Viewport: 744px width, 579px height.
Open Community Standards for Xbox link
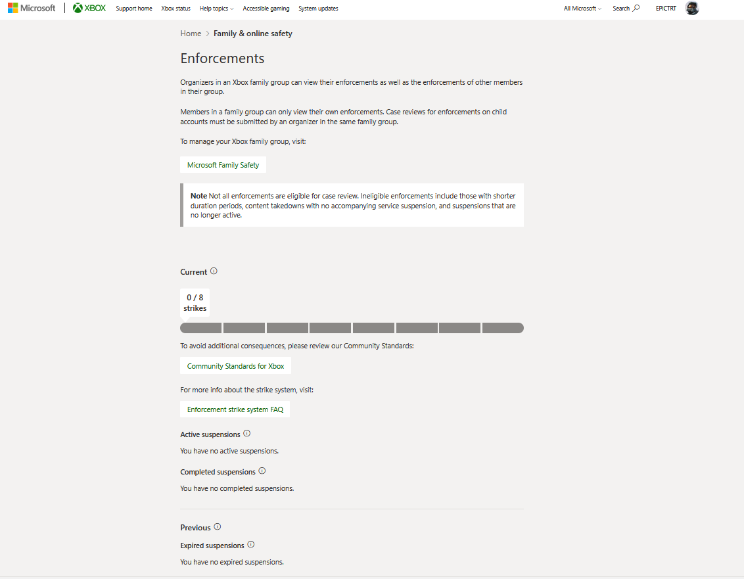235,366
